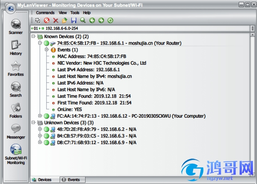Select the Unknown Devices (3) (3) row
Image resolution: width=257 pixels, height=184 pixels.
point(69,123)
